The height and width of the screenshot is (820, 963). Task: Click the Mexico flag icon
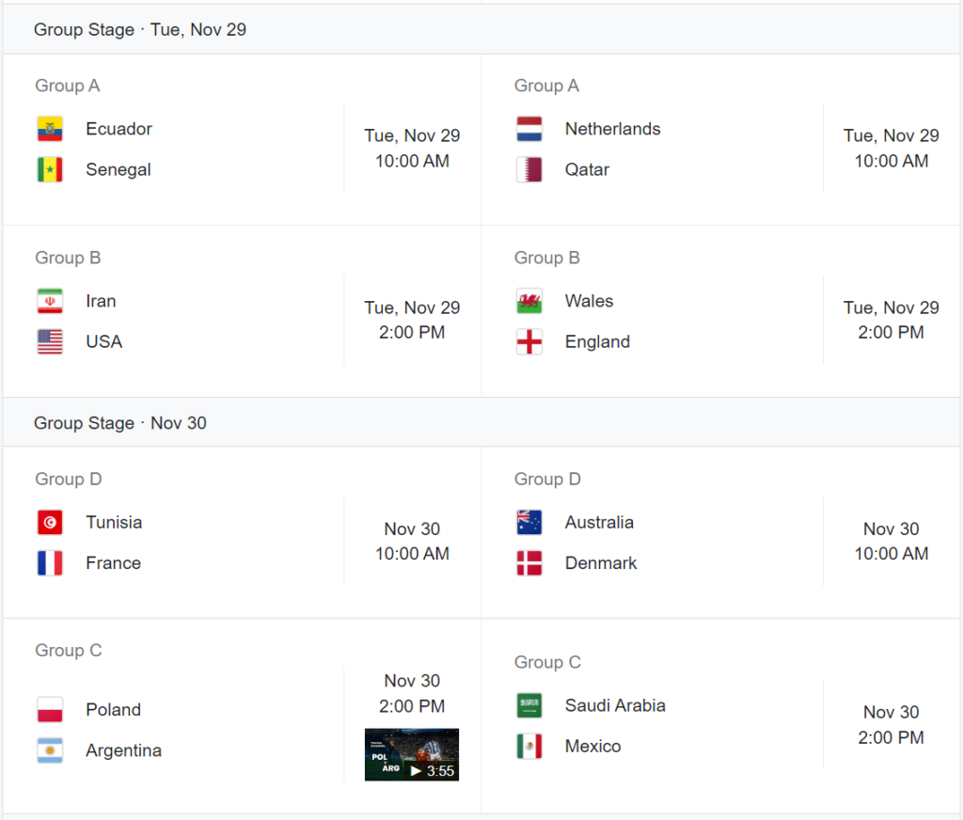[x=529, y=747]
